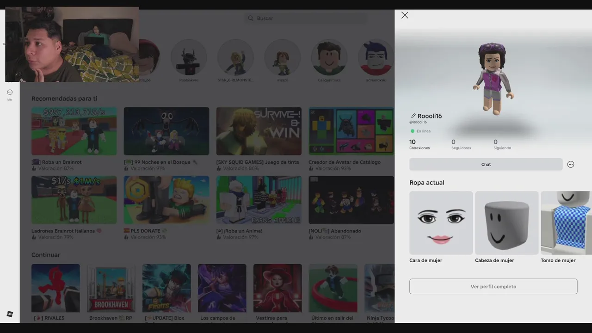Open SKY SQUID GAMES Juego de tinta
Viewport: 592px width, 333px height.
[259, 131]
